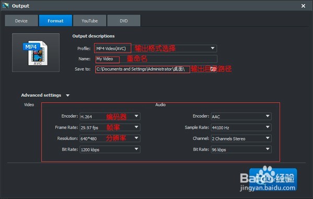Browse for the output folder icon
313x199 pixels.
pyautogui.click(x=213, y=69)
